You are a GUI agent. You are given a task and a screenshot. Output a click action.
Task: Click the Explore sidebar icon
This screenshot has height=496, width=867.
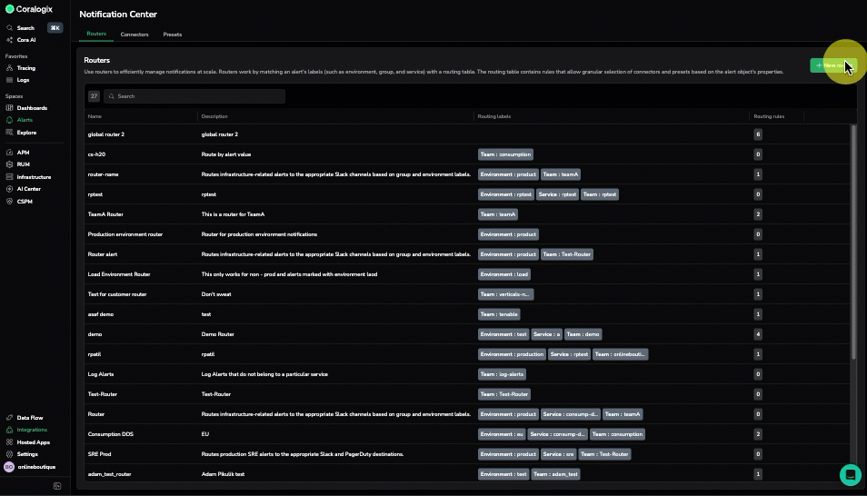[x=9, y=133]
